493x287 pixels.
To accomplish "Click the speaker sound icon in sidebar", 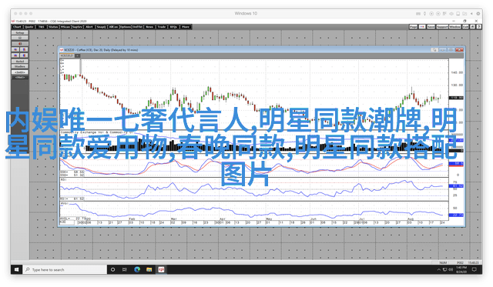I will (x=20, y=44).
